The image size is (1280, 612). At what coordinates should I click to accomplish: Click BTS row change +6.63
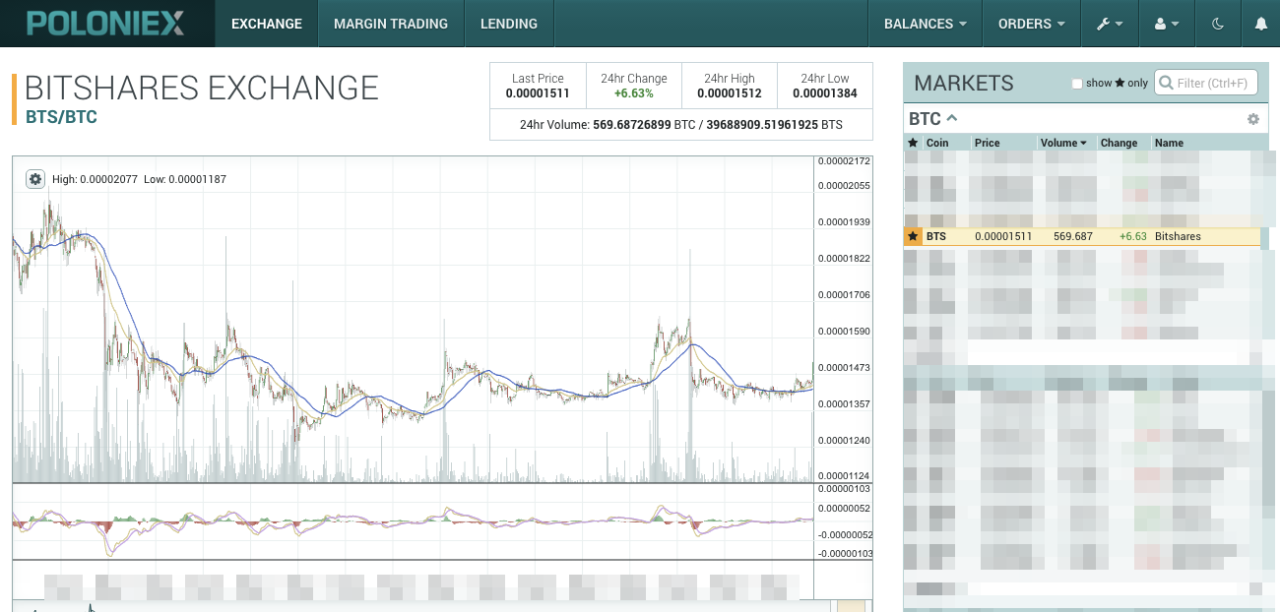click(x=1133, y=236)
